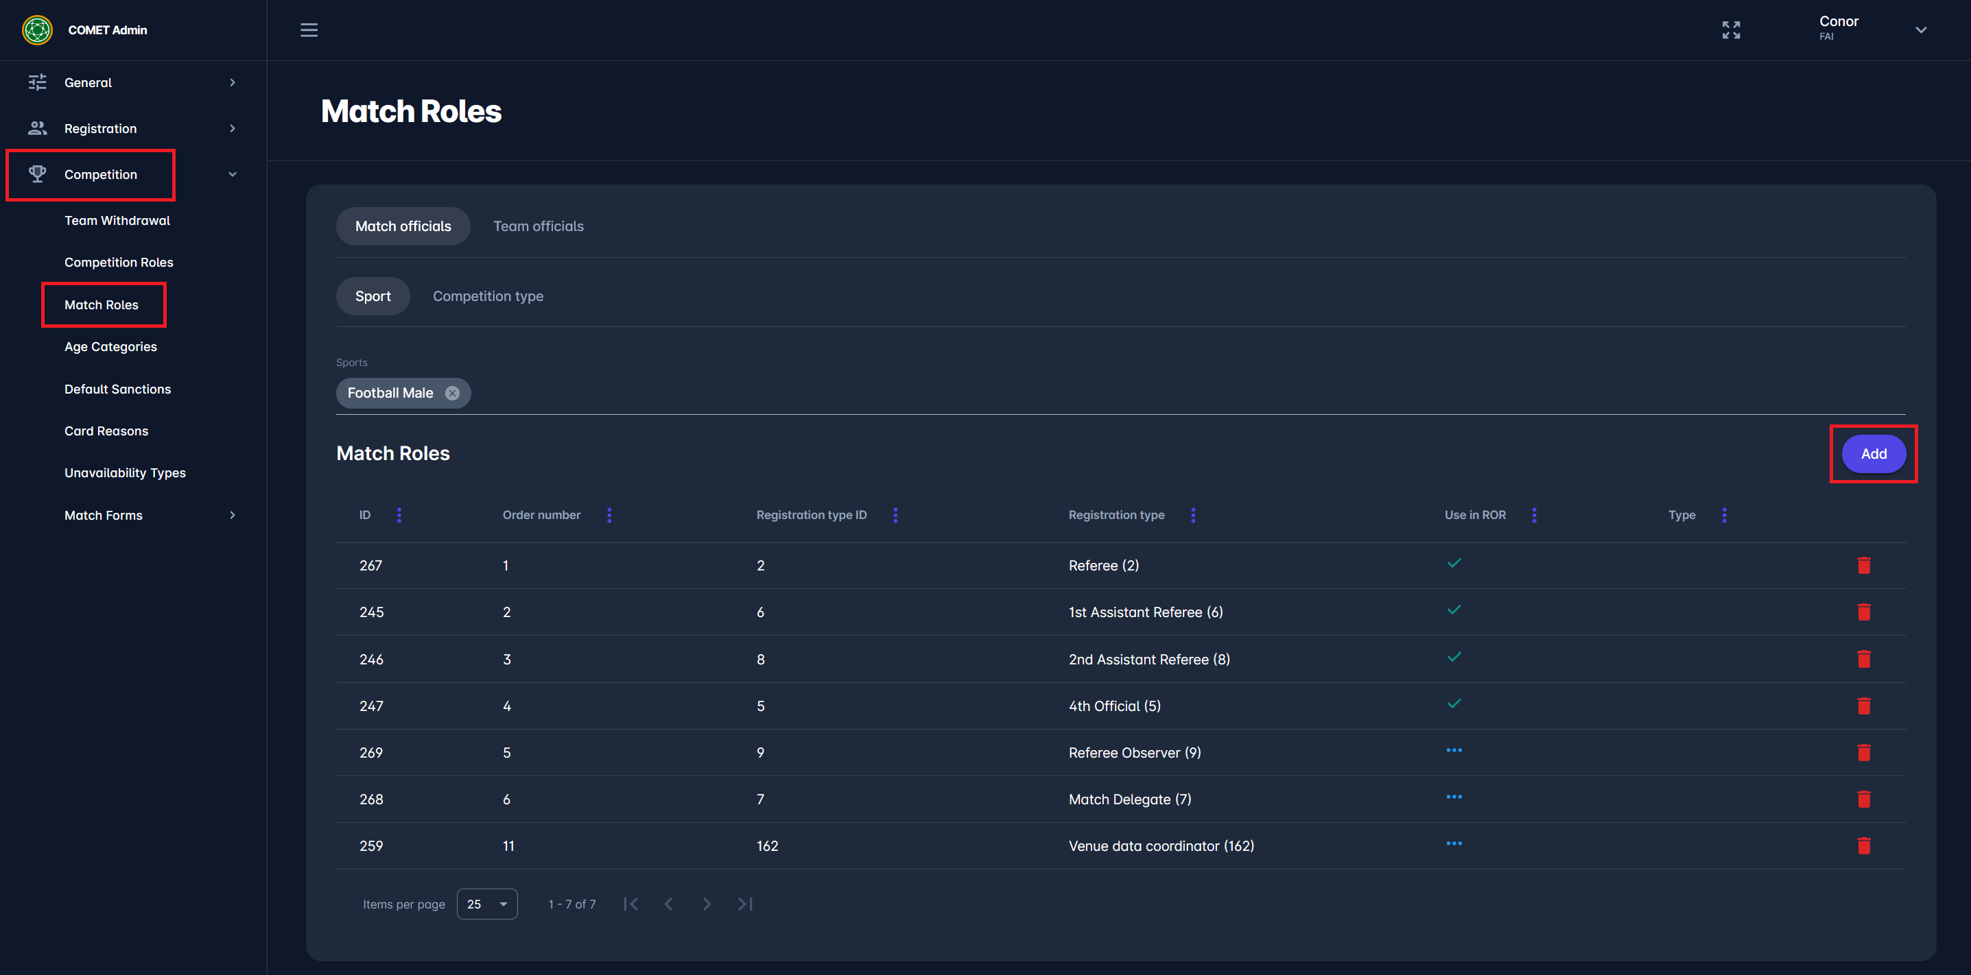This screenshot has width=1971, height=975.
Task: Toggle Use in ROR for Referee
Action: point(1454,564)
